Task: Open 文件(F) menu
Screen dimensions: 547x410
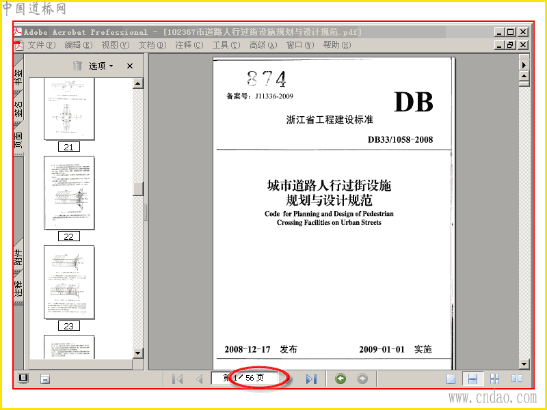Action: pyautogui.click(x=42, y=45)
